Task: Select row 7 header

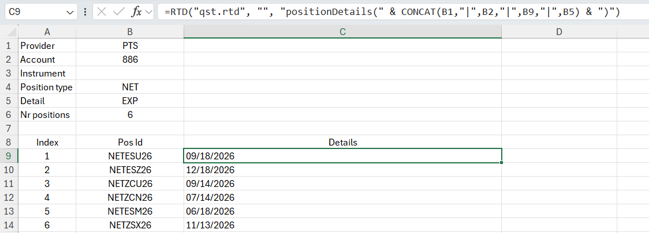Action: click(9, 129)
